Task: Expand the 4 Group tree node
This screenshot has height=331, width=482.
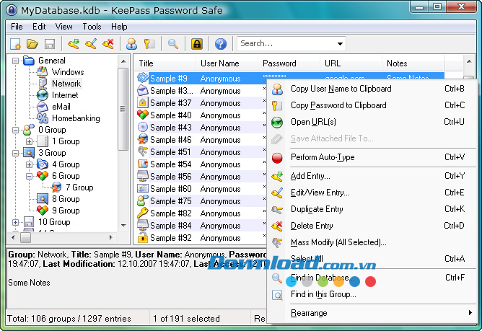Action: point(29,164)
